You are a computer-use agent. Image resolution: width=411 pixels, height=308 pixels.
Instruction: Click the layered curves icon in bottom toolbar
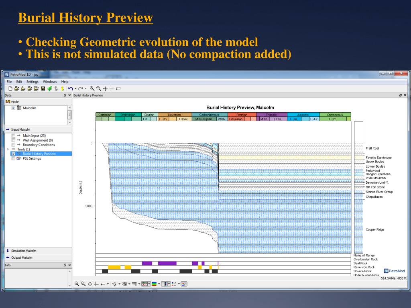pyautogui.click(x=124, y=284)
